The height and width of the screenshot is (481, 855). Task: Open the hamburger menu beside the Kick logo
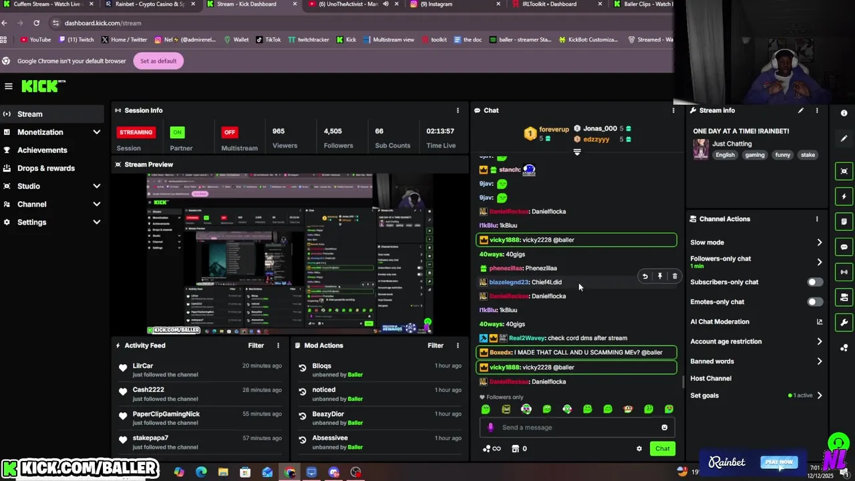click(x=8, y=86)
